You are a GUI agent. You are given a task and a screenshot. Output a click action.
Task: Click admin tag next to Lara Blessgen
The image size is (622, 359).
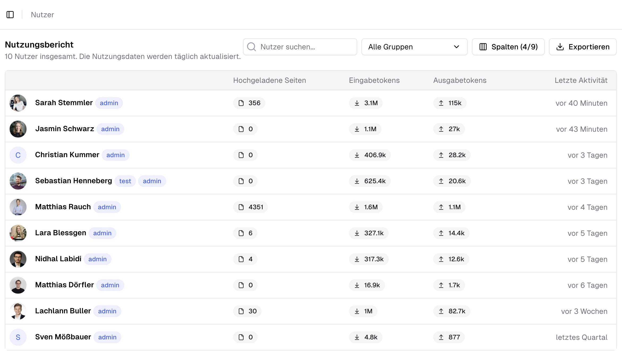point(102,233)
